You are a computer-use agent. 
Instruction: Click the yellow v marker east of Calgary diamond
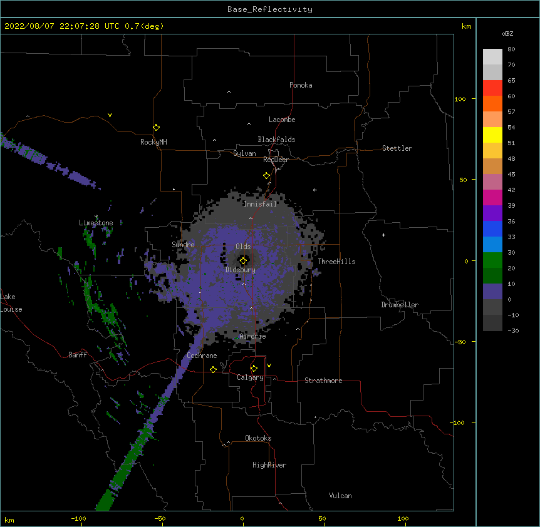269,366
